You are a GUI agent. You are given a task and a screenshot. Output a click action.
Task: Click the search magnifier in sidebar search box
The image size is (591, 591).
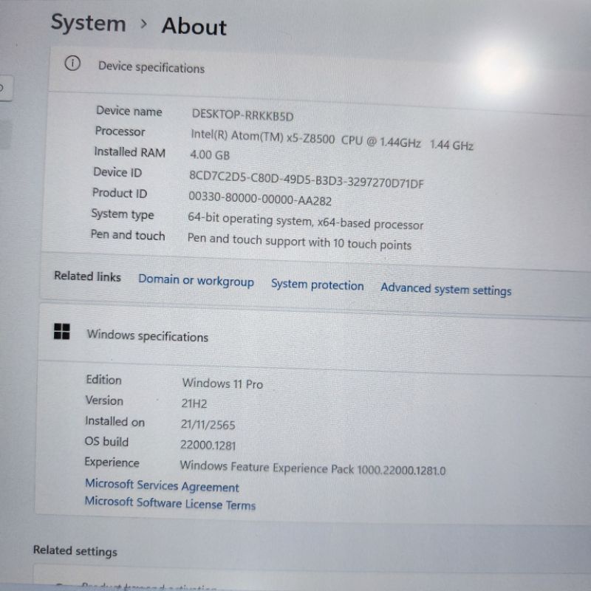2,89
